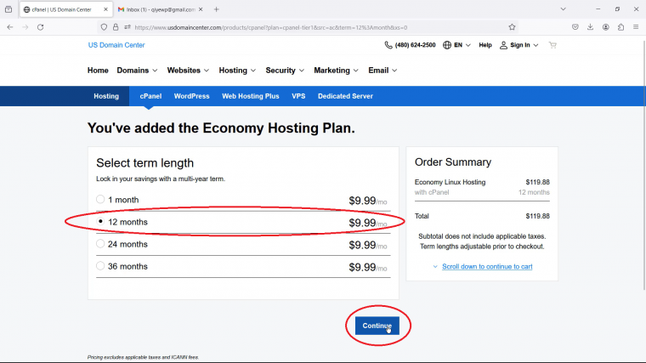This screenshot has height=363, width=646.
Task: Select the 24 months term
Action: 100,244
